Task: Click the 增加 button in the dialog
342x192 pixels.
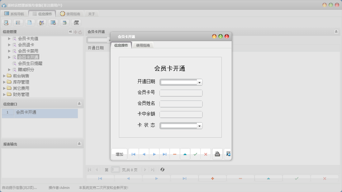Action: point(119,154)
